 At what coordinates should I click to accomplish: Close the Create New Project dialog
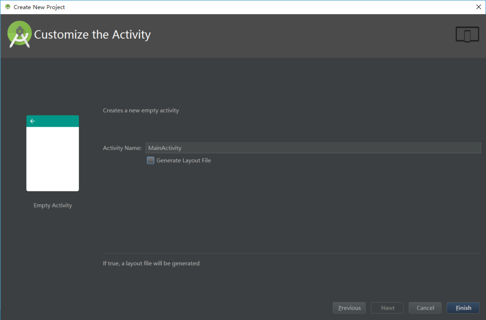point(478,7)
